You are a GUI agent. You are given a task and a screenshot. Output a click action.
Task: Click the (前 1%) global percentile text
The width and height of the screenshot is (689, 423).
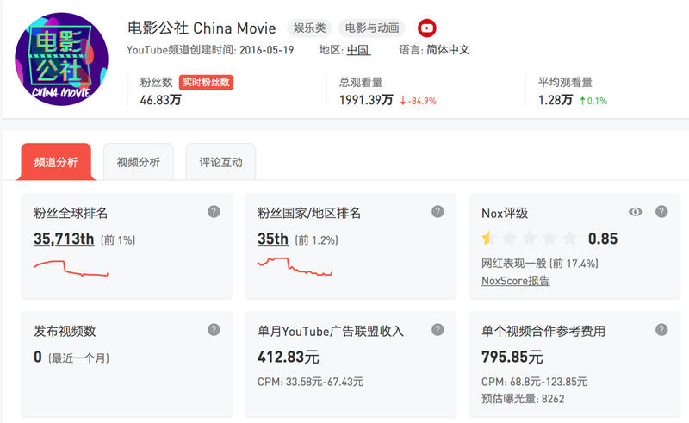tap(118, 240)
